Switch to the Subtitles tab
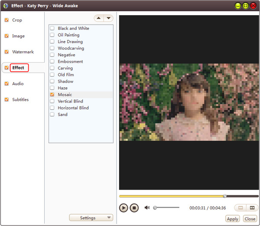 tap(20, 99)
